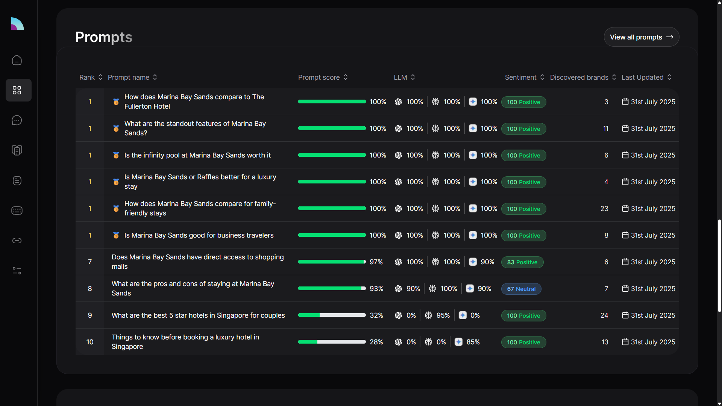
Task: Open the chat bubble sidebar icon
Action: coord(17,120)
